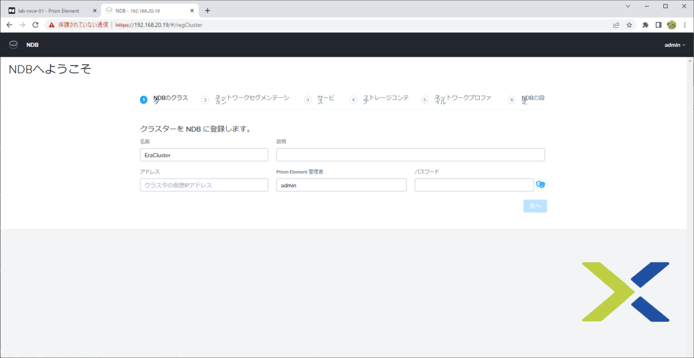
Task: Click the NDB title in header
Action: click(32, 45)
